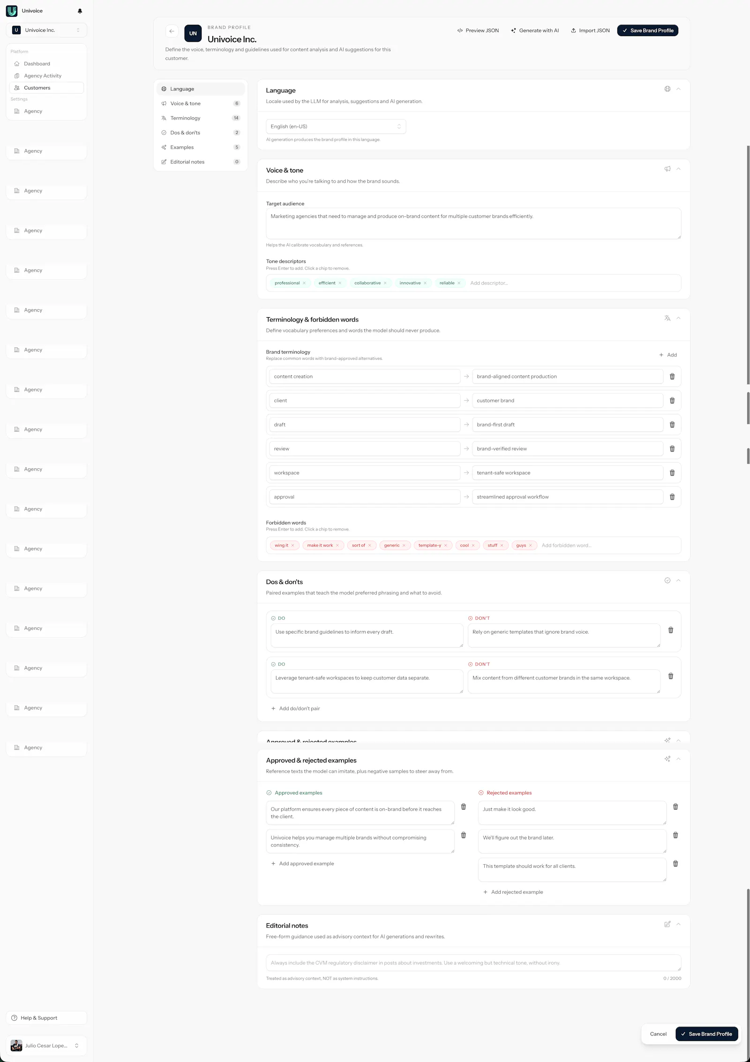Screen dimensions: 750x1062
Task: Remove the 'efficient' tone chip
Action: coord(340,283)
